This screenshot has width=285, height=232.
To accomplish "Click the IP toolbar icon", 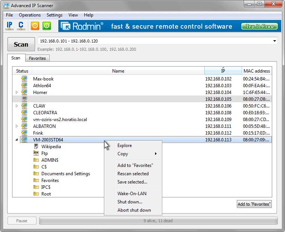I will [9, 26].
